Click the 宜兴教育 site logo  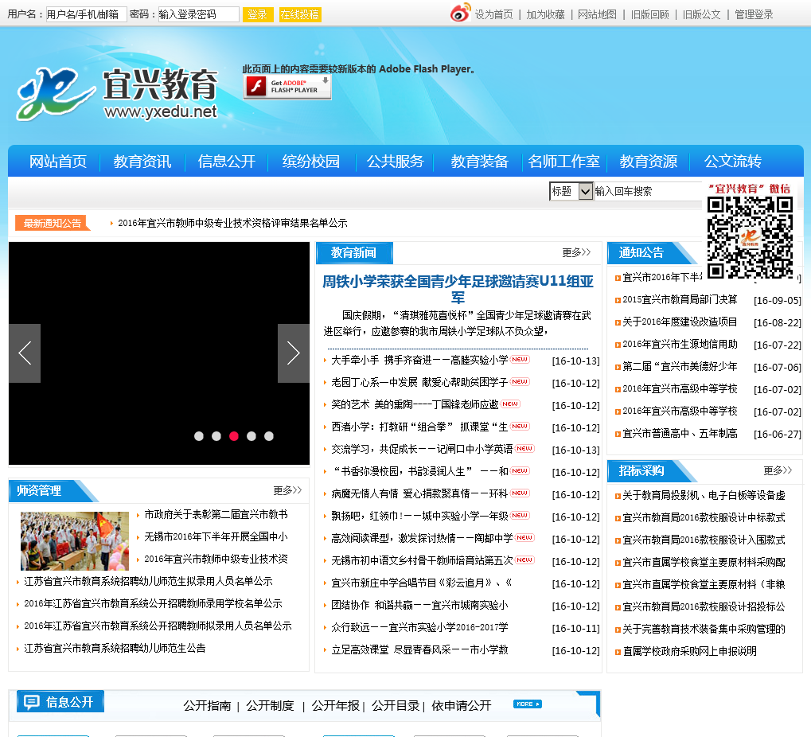tap(117, 94)
